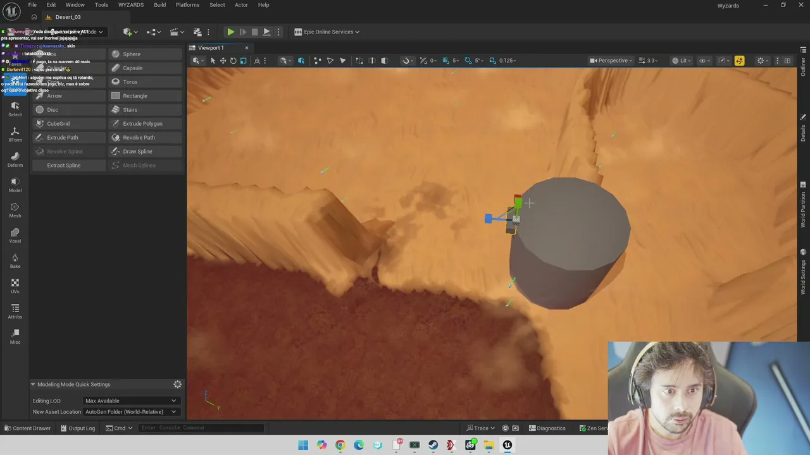Open Modeling Mode Quick Settings gear

pos(178,384)
